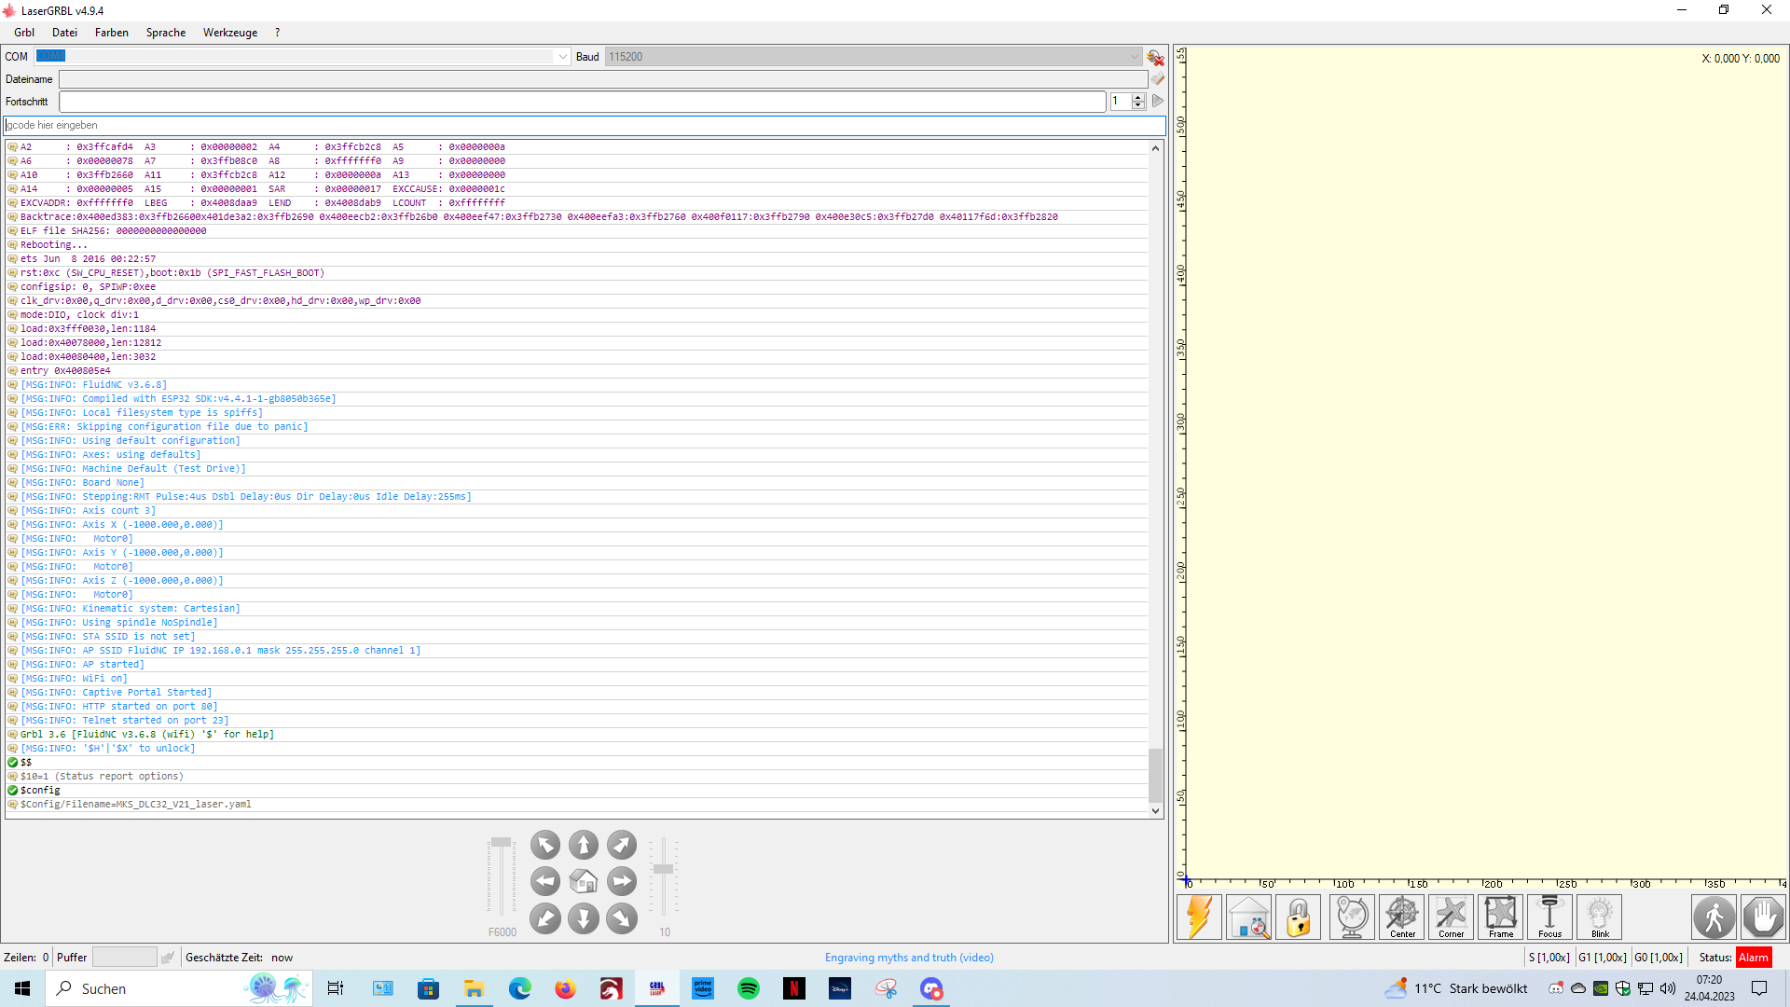The image size is (1790, 1007).
Task: Open a file with the house magnifier icon
Action: 1248,917
